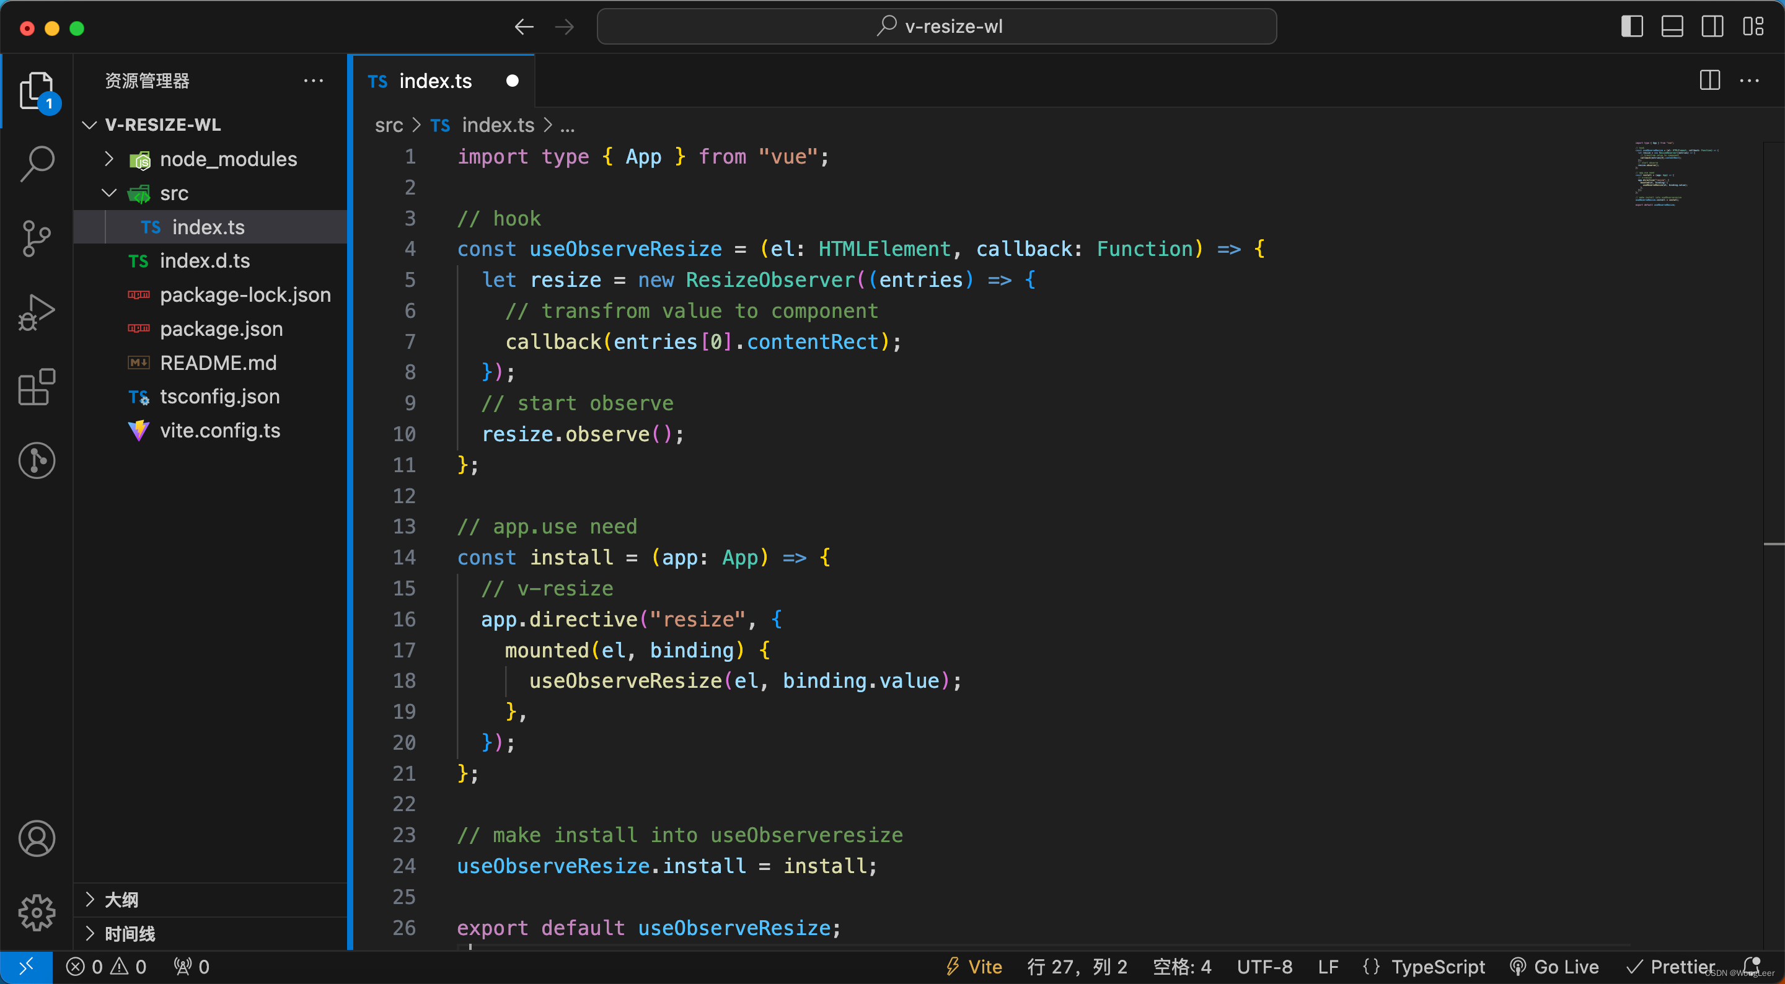The width and height of the screenshot is (1785, 984).
Task: Open the Manage gear icon
Action: [37, 912]
